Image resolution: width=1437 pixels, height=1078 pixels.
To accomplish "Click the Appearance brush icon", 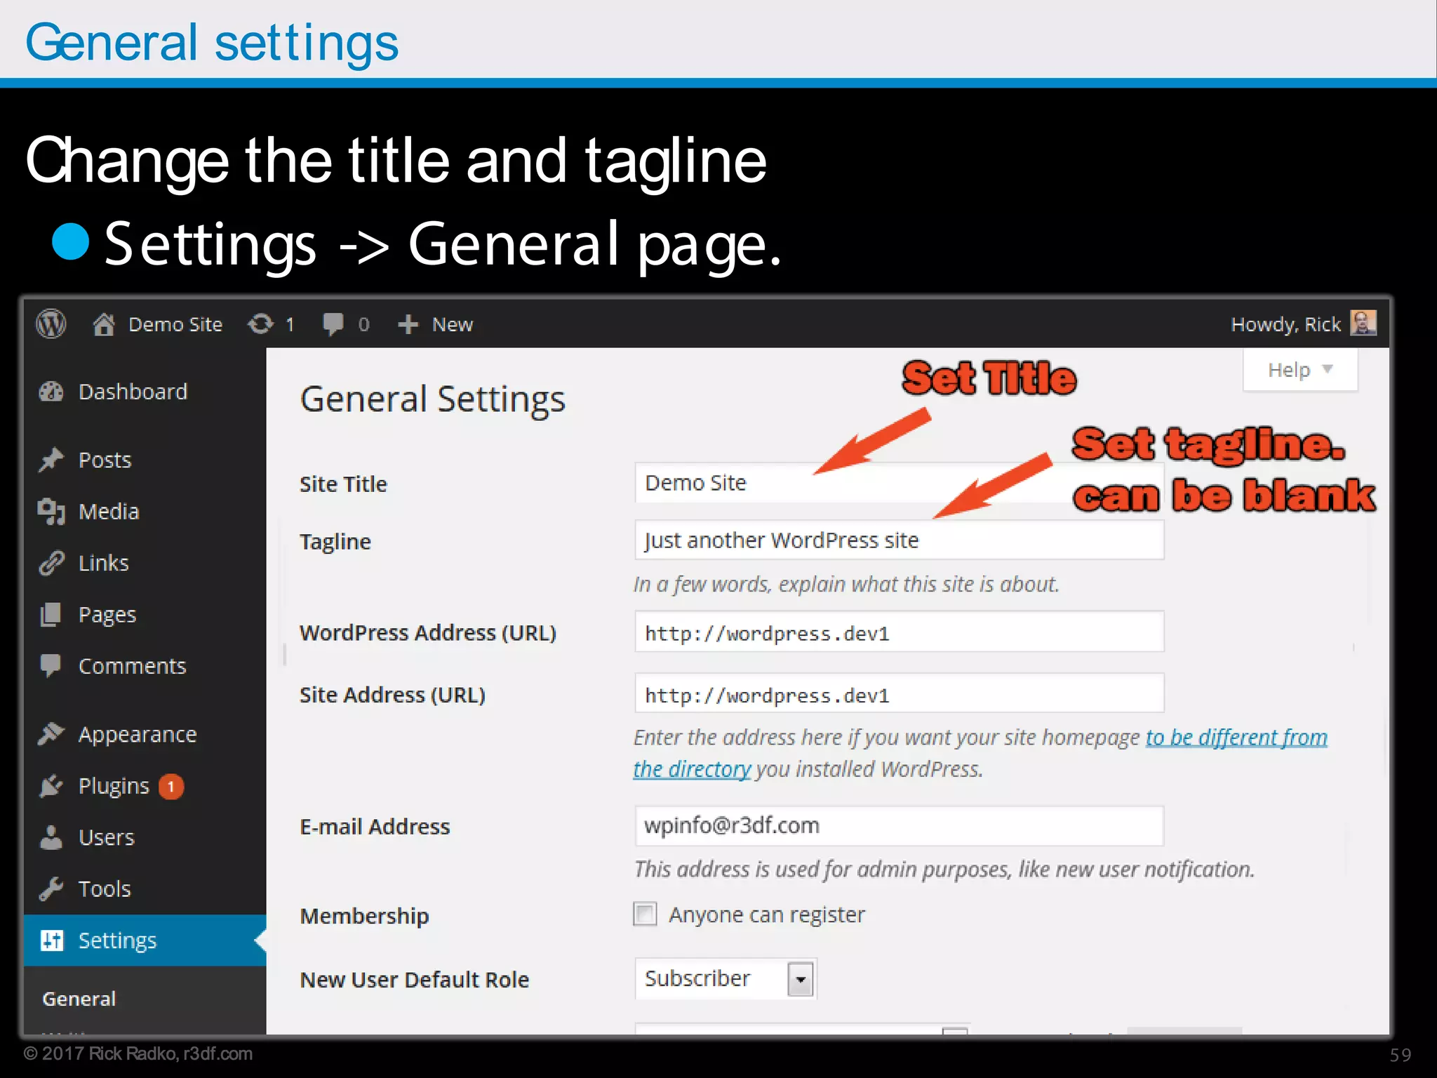I will [x=51, y=734].
